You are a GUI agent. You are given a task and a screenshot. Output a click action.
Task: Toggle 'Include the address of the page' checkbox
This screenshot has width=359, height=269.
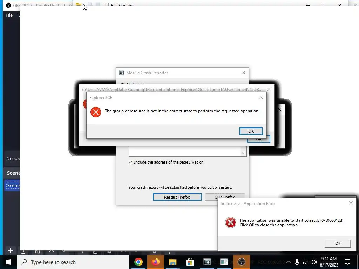point(131,162)
